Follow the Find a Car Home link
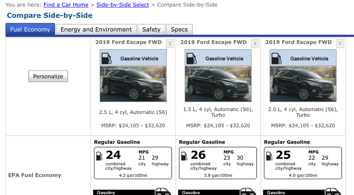 66,5
